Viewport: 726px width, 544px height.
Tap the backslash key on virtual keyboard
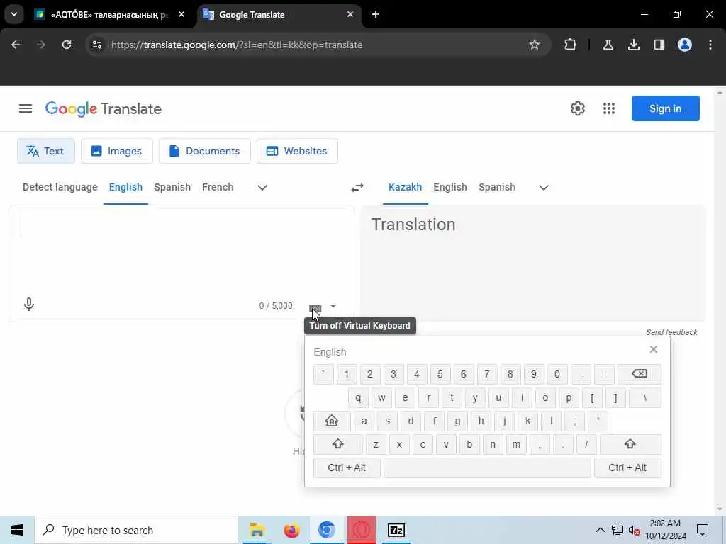coord(645,398)
